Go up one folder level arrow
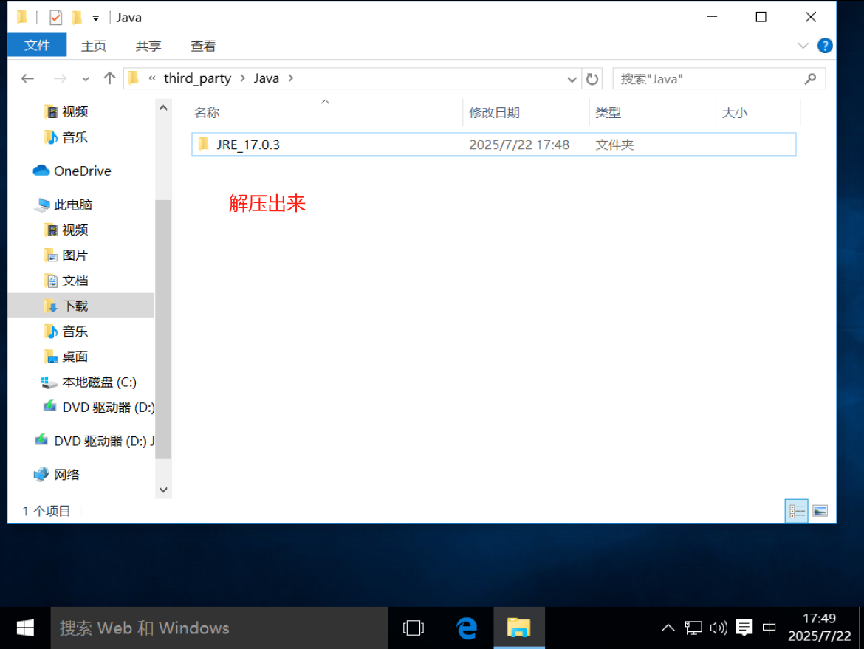Image resolution: width=864 pixels, height=649 pixels. click(x=109, y=78)
